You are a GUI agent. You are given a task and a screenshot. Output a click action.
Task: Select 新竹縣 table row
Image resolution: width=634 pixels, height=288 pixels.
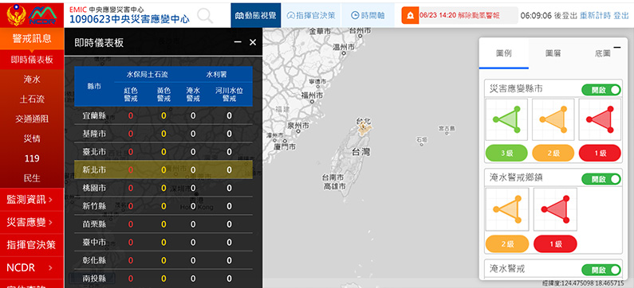point(163,206)
